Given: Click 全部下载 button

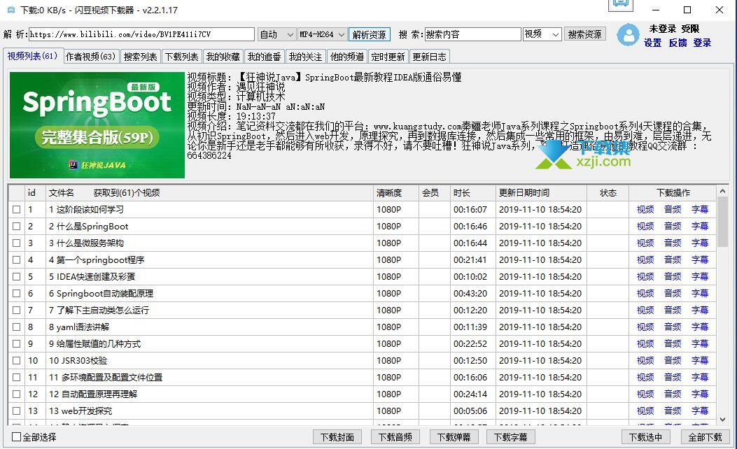Looking at the screenshot, I should (x=705, y=437).
